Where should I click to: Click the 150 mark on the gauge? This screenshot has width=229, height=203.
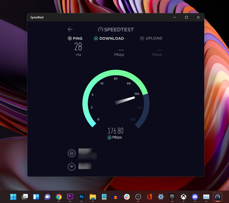point(137,94)
